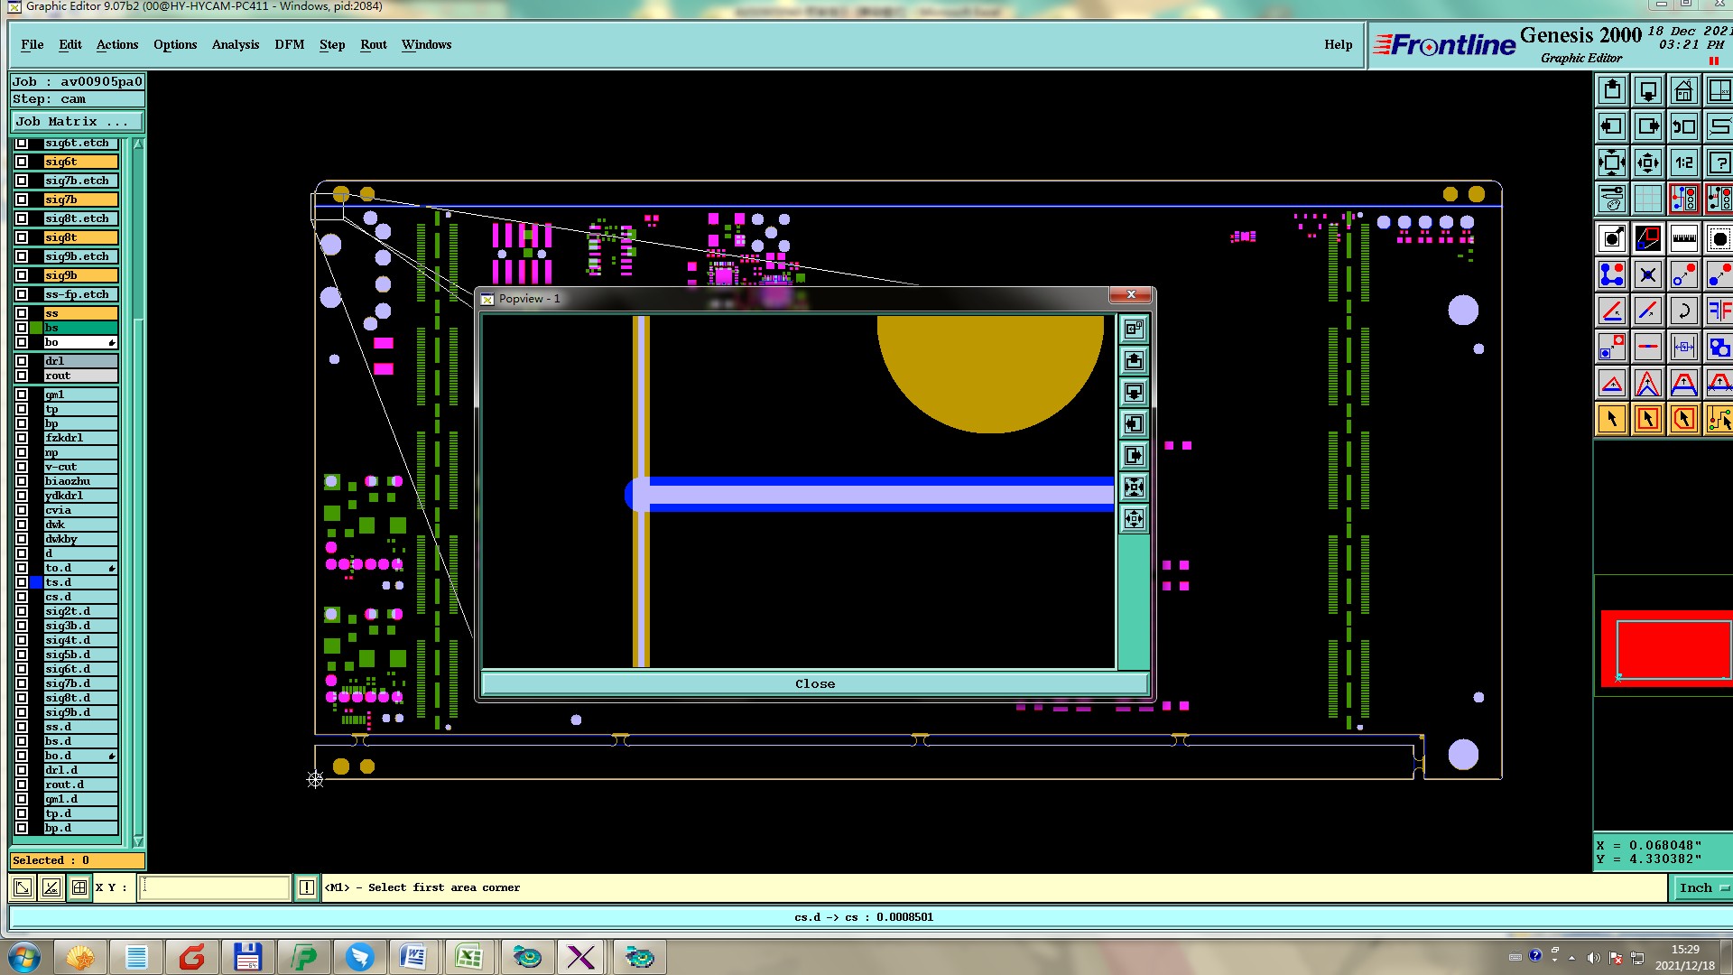The image size is (1733, 975).
Task: Open the question mark help icon
Action: click(1719, 163)
